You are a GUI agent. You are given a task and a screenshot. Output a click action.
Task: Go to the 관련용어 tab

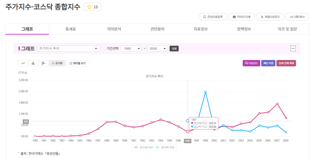[x=157, y=29]
